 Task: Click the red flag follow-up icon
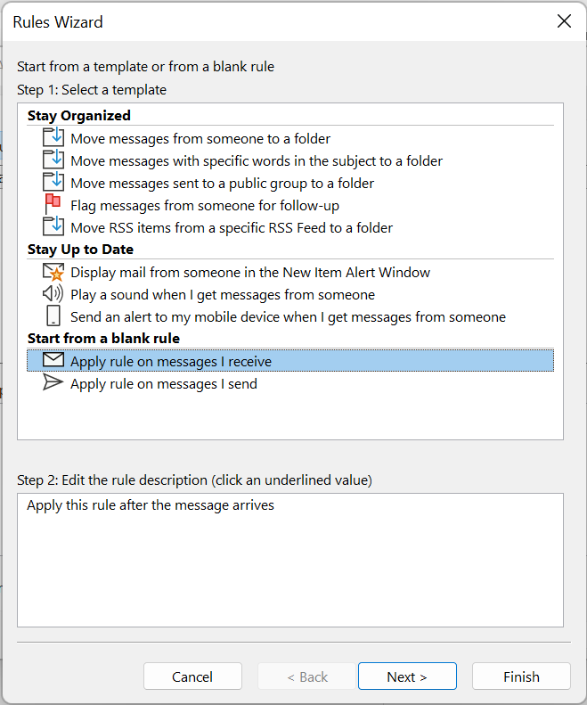(x=53, y=204)
